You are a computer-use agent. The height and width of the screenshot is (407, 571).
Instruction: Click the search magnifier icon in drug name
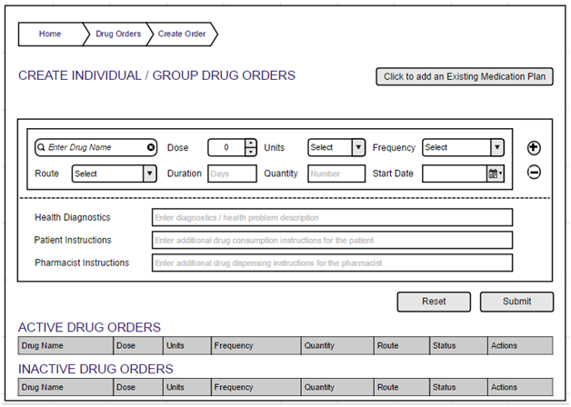(41, 147)
